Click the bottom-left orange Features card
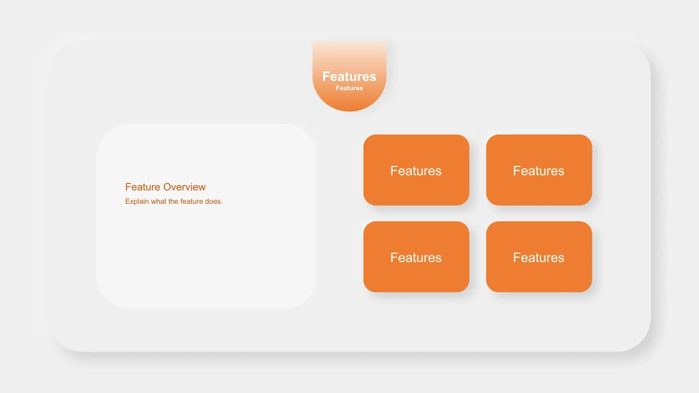Image resolution: width=699 pixels, height=393 pixels. [x=416, y=257]
